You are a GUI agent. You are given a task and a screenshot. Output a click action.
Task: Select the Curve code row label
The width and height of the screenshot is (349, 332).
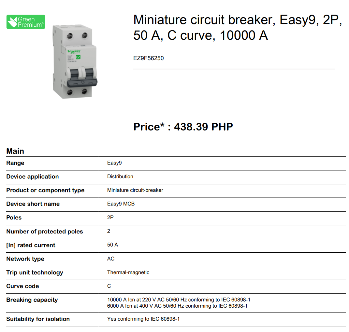coord(22,286)
